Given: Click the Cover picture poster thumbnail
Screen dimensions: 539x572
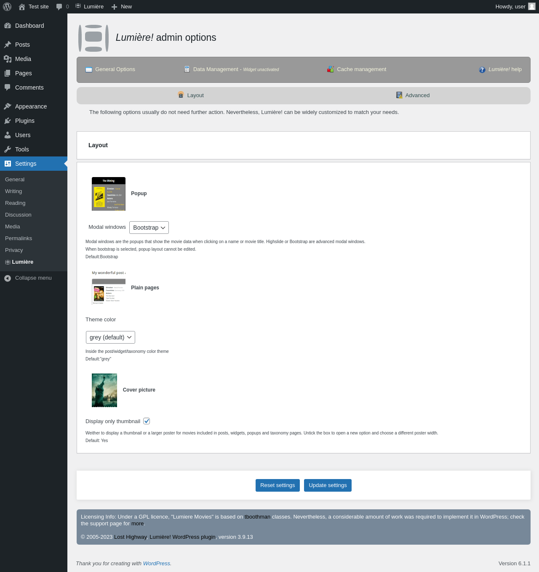Looking at the screenshot, I should coord(104,390).
